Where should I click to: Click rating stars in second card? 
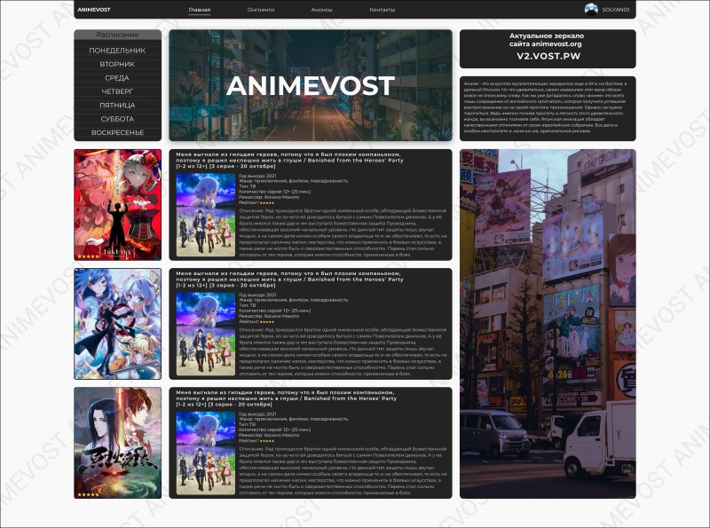coord(267,322)
